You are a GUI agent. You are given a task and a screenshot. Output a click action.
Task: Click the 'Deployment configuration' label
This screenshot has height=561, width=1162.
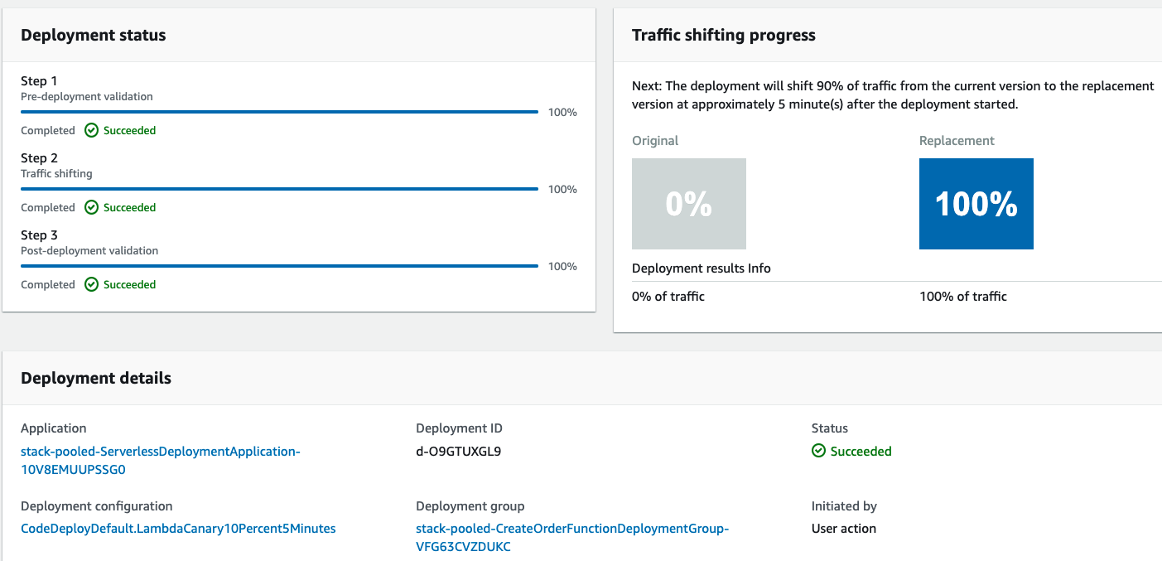[x=97, y=506]
